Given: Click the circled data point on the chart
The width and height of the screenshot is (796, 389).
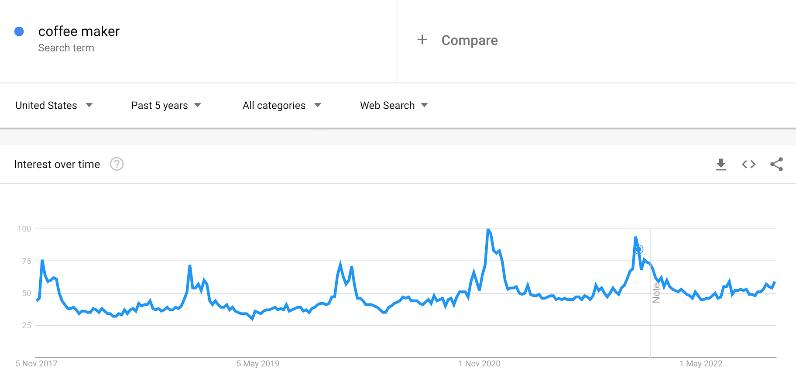Looking at the screenshot, I should 638,249.
